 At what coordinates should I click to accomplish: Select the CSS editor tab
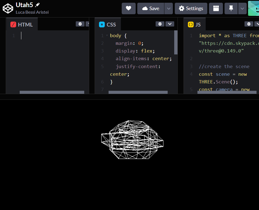pos(108,25)
